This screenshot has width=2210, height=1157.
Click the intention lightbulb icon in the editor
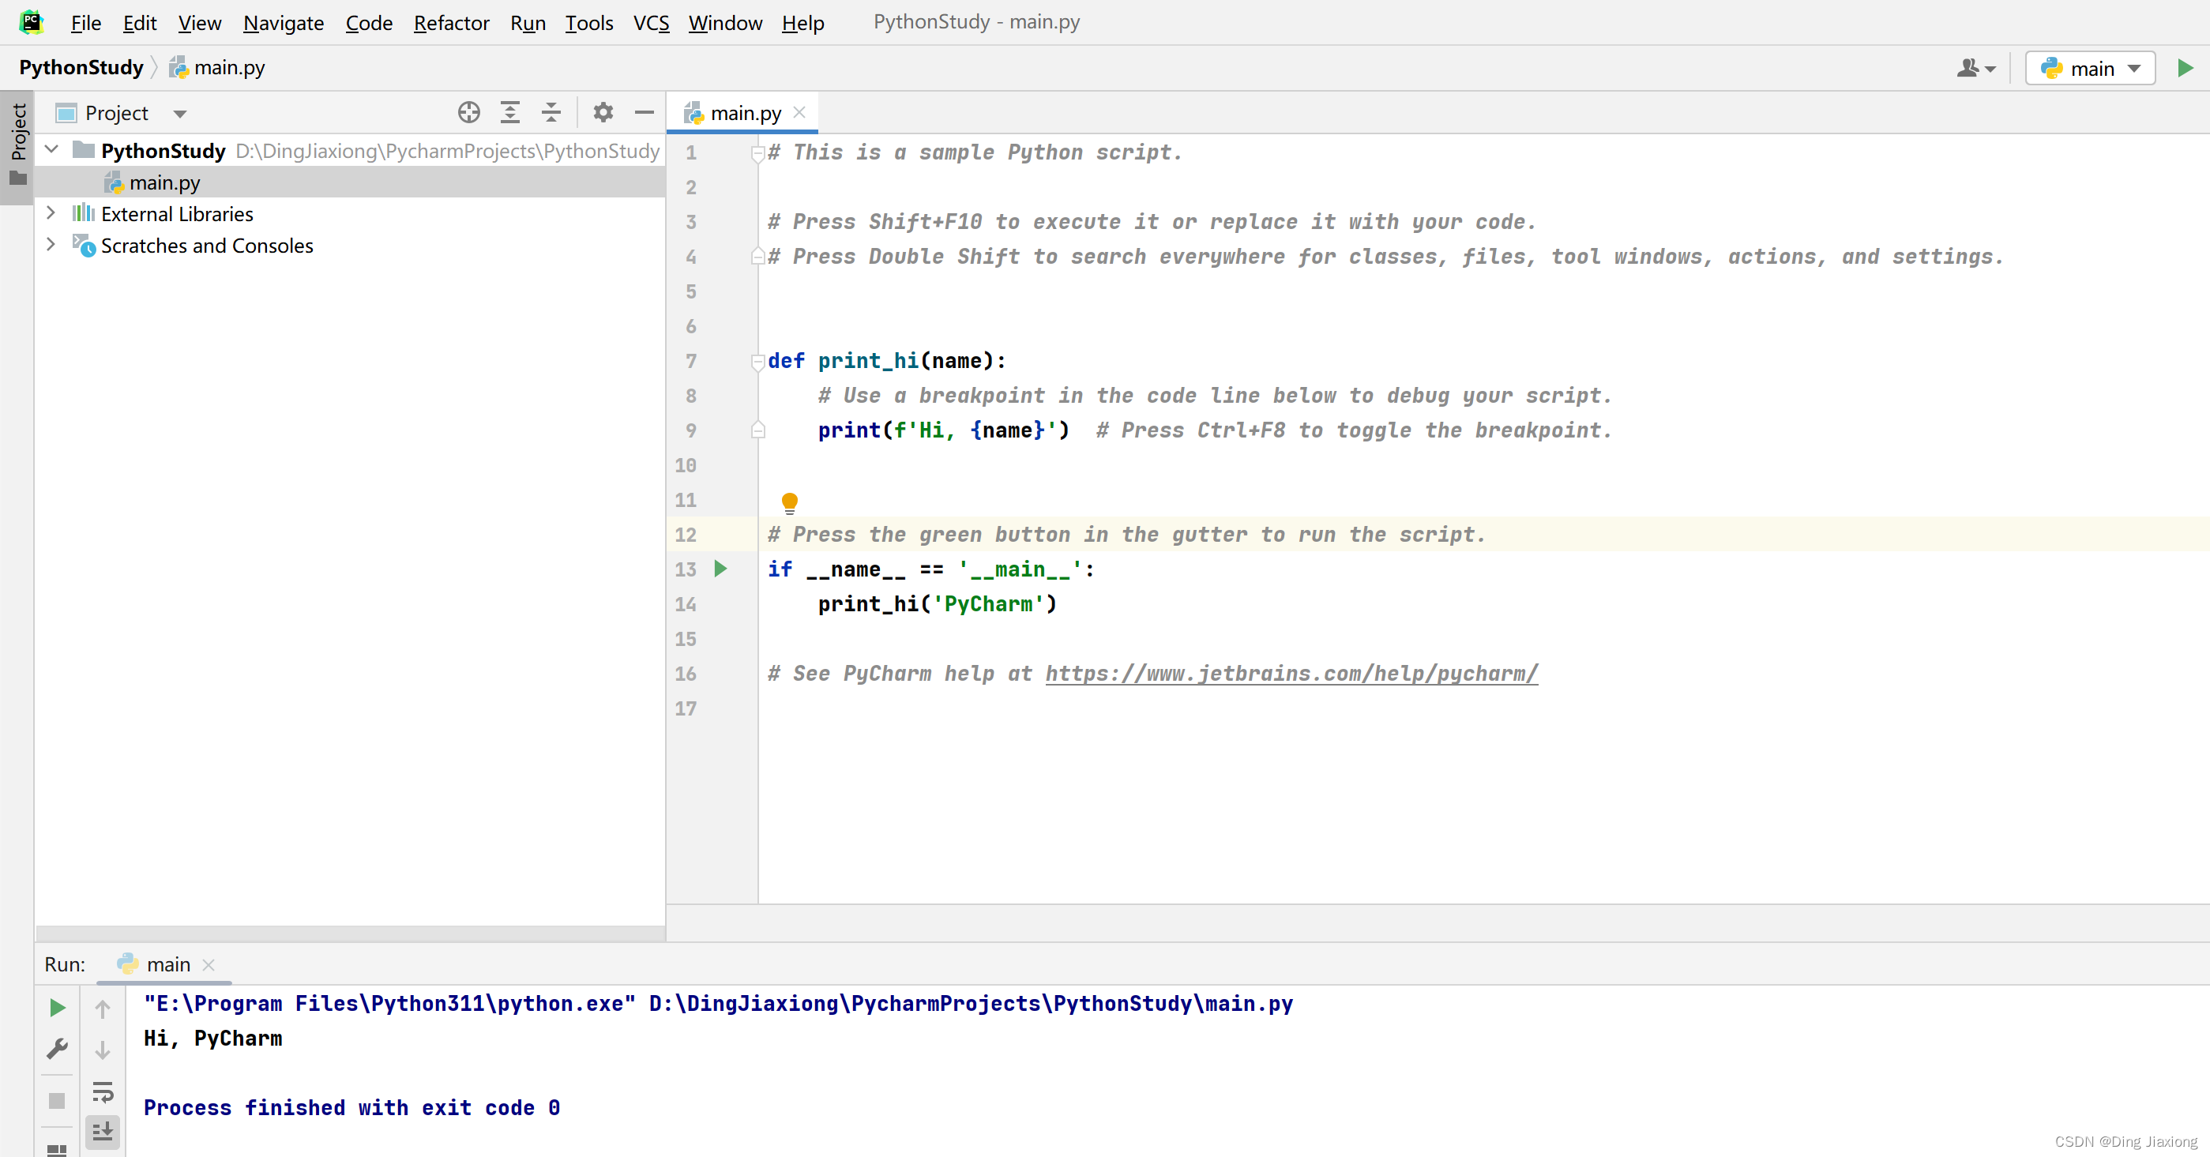click(x=789, y=501)
